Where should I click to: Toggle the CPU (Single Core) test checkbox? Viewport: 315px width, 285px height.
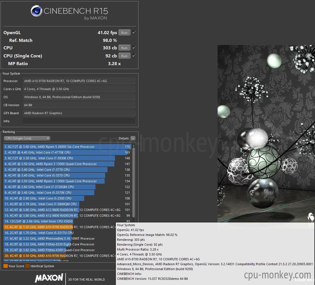pos(134,56)
